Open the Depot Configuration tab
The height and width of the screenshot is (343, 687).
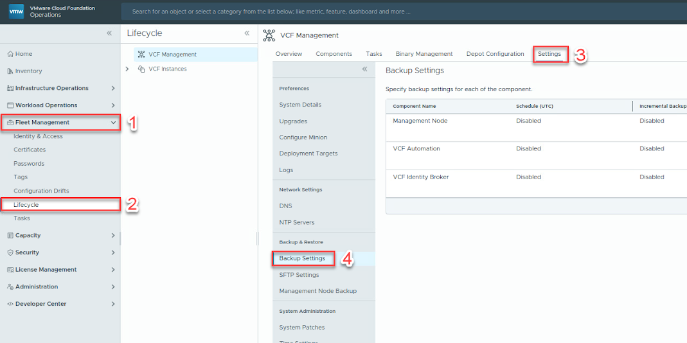point(495,54)
